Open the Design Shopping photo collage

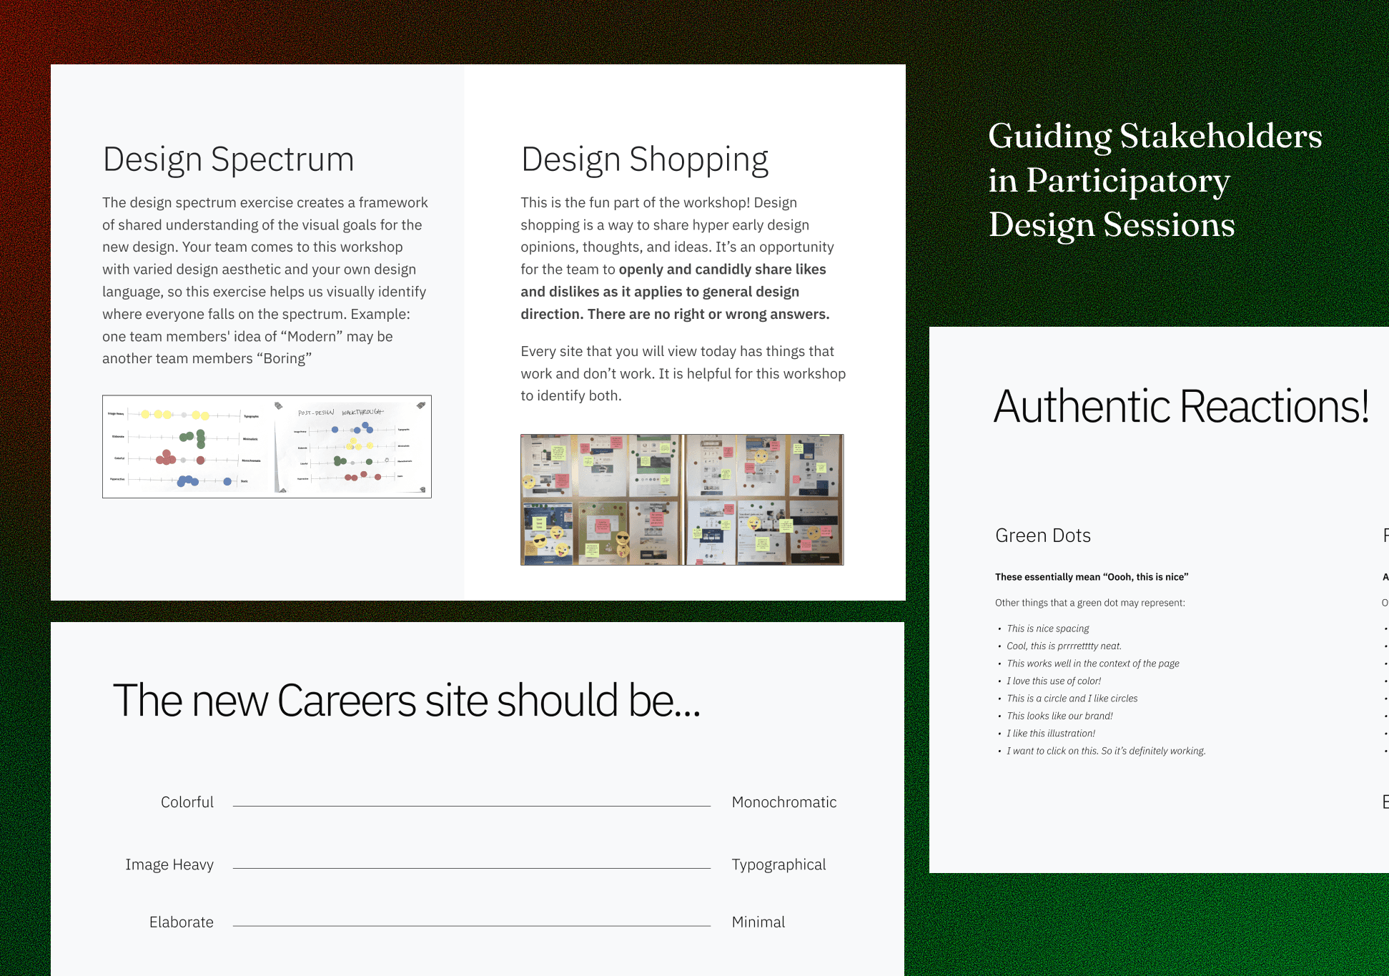coord(681,499)
